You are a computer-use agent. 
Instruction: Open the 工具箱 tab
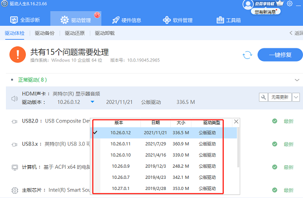click(x=228, y=20)
